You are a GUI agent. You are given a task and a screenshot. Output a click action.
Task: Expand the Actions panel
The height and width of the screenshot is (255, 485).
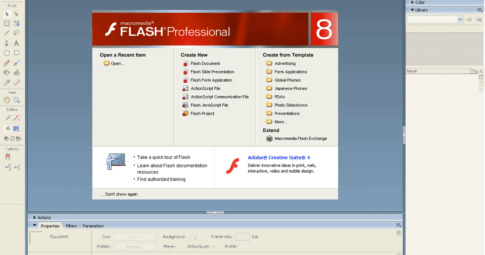coord(35,217)
